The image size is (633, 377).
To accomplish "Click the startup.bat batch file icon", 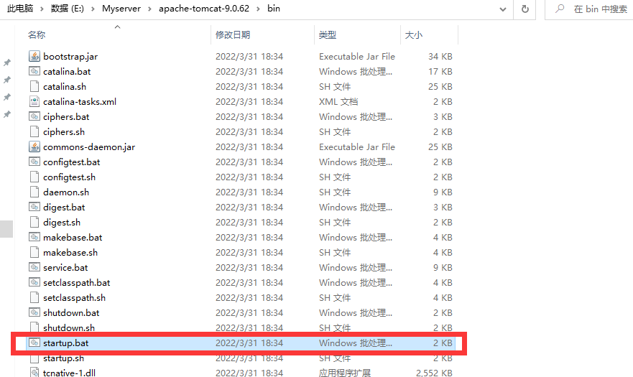I will [x=34, y=343].
